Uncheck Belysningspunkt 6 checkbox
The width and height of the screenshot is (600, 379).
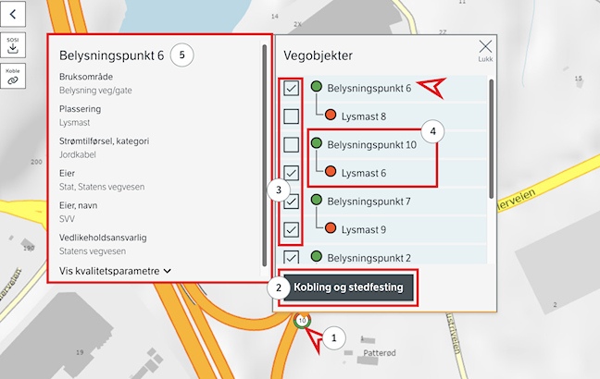[291, 88]
